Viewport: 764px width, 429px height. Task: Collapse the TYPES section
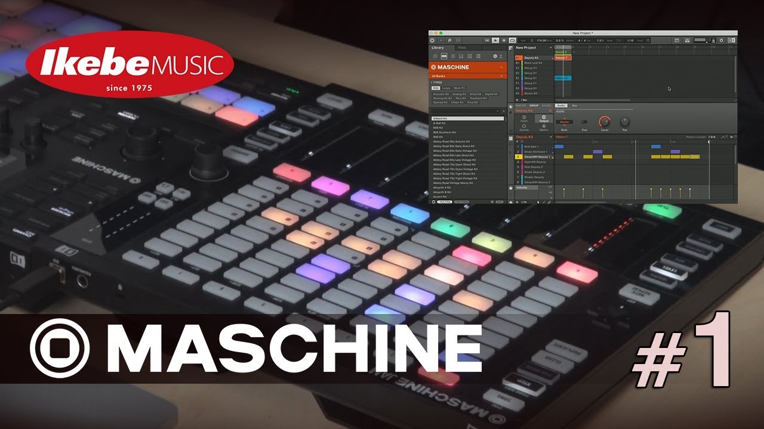point(436,82)
